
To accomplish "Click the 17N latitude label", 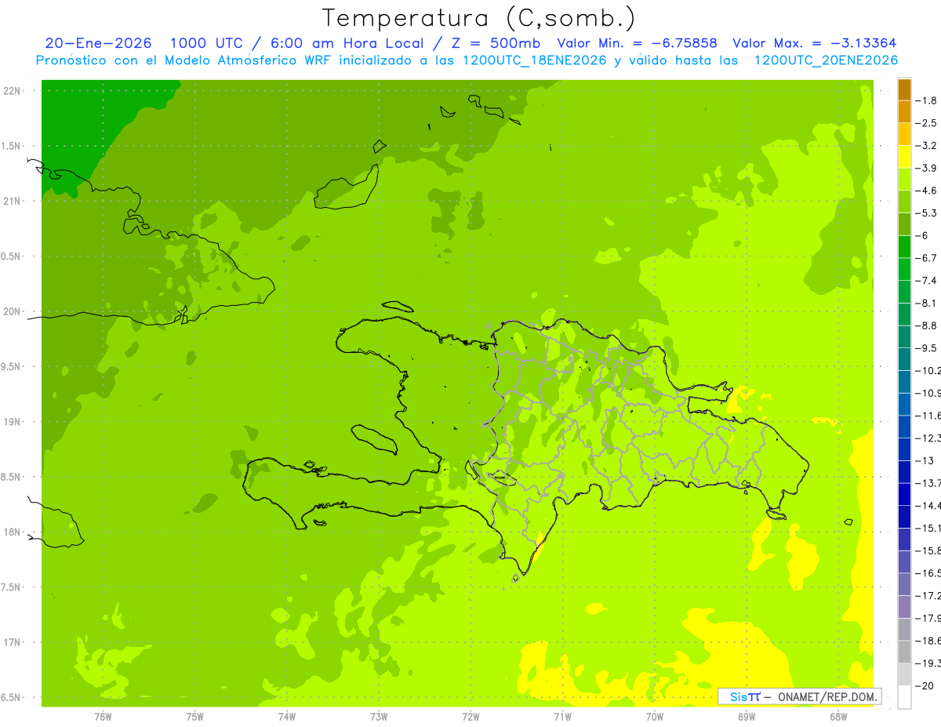I will click(x=12, y=642).
